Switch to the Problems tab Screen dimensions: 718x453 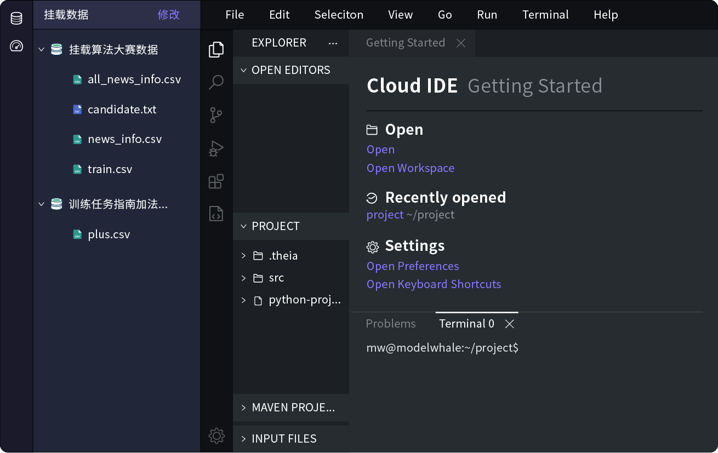click(391, 324)
